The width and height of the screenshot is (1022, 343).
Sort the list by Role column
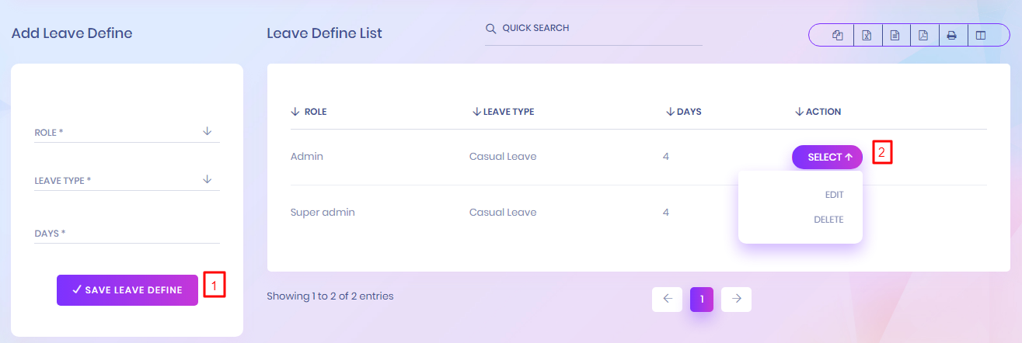point(309,112)
